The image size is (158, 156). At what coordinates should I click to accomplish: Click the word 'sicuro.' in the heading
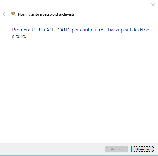[x=19, y=36]
